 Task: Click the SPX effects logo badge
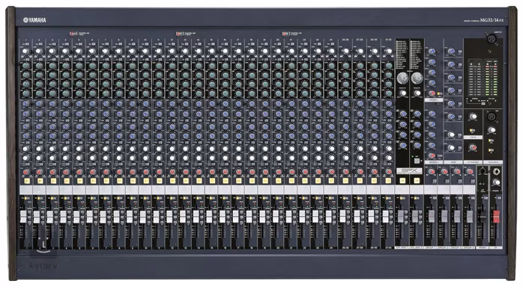click(409, 171)
